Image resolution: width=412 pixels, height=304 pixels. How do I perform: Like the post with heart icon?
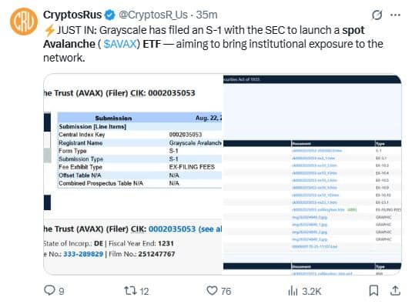point(212,291)
